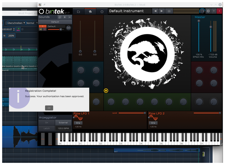The width and height of the screenshot is (225, 165).
Task: Click the Default sound volume slider
Action: tap(56, 29)
